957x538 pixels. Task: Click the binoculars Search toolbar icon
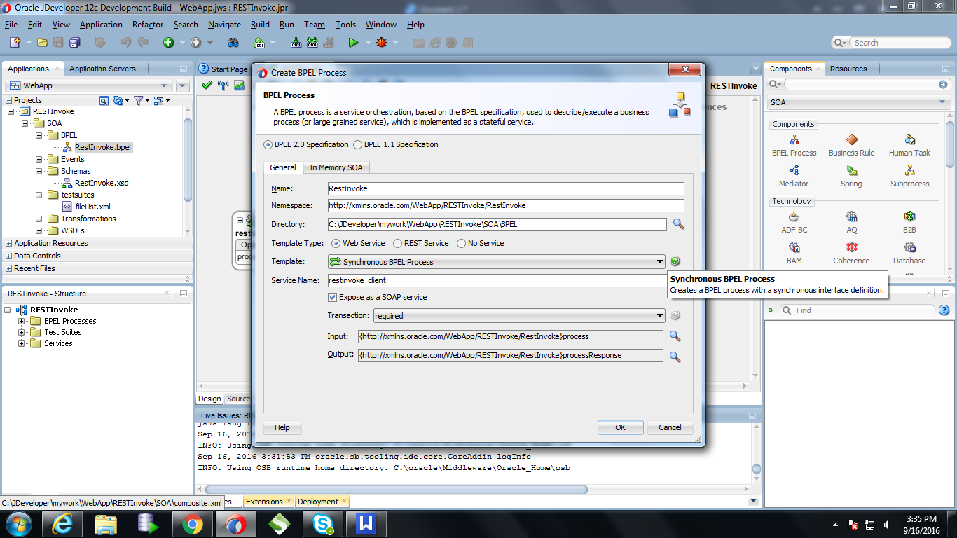[233, 42]
